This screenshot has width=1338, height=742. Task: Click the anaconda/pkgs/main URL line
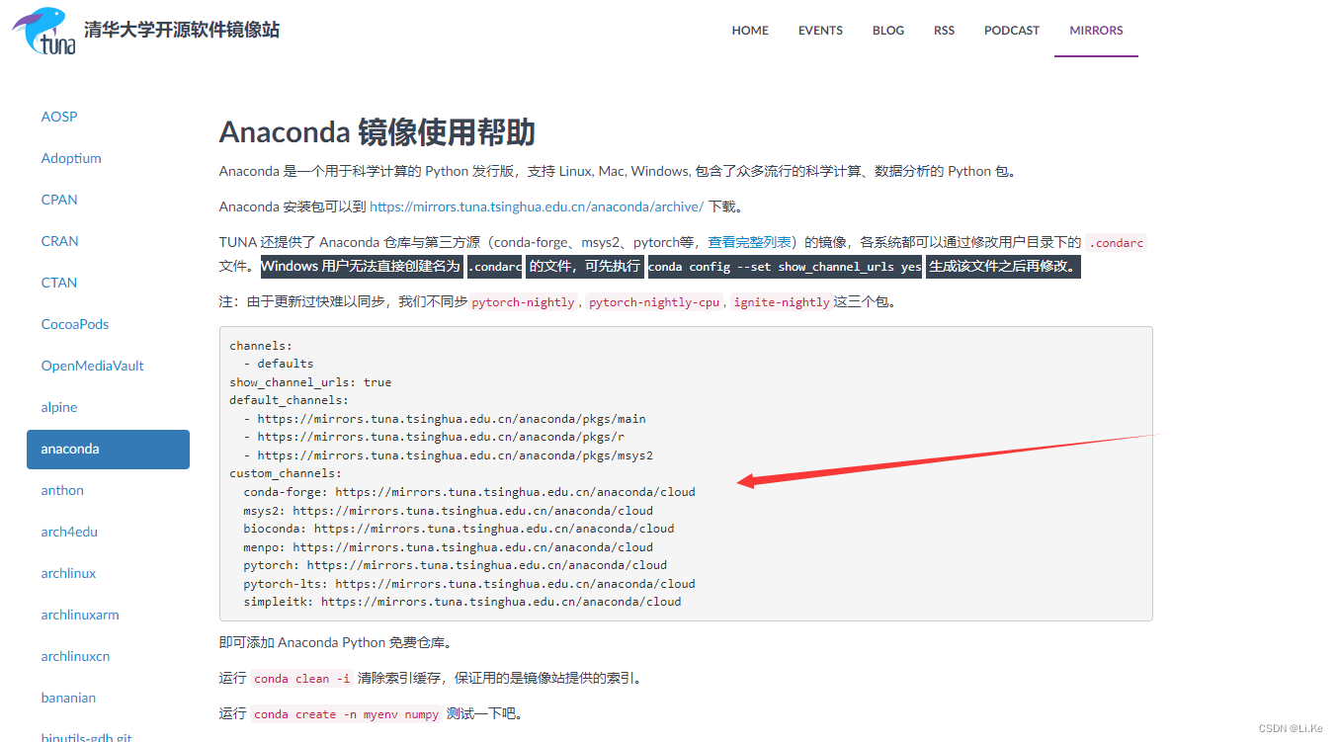445,419
